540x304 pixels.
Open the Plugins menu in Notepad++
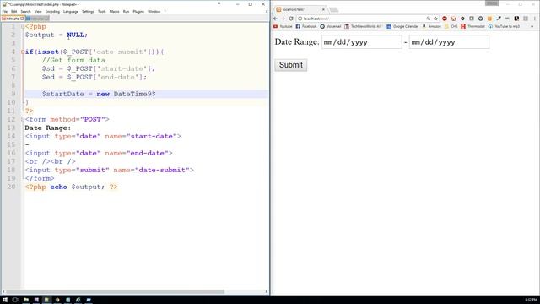(x=138, y=11)
